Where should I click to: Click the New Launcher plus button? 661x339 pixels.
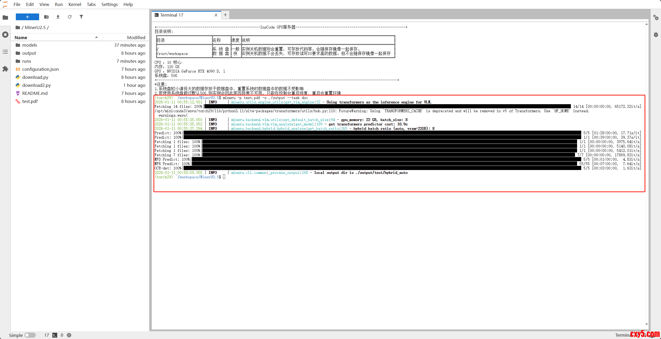27,17
